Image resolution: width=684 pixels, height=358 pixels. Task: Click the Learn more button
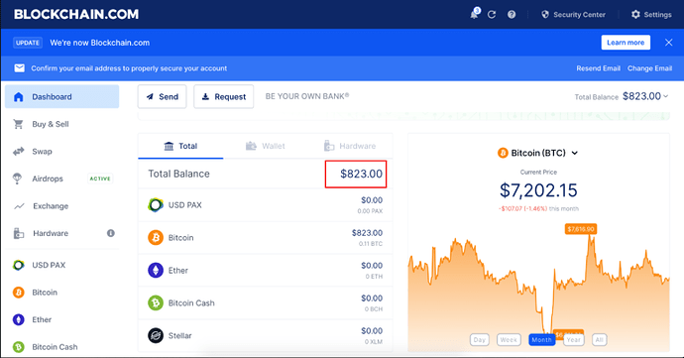(626, 43)
